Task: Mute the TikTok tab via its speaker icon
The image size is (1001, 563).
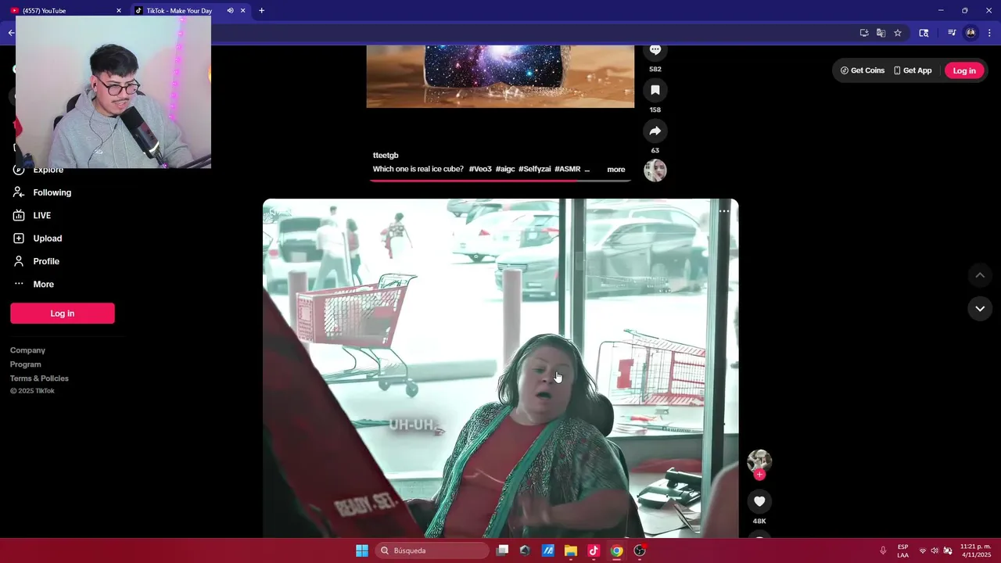Action: point(230,11)
